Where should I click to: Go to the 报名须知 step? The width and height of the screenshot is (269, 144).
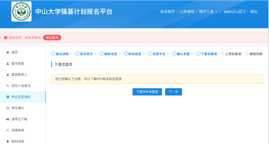(x=60, y=54)
